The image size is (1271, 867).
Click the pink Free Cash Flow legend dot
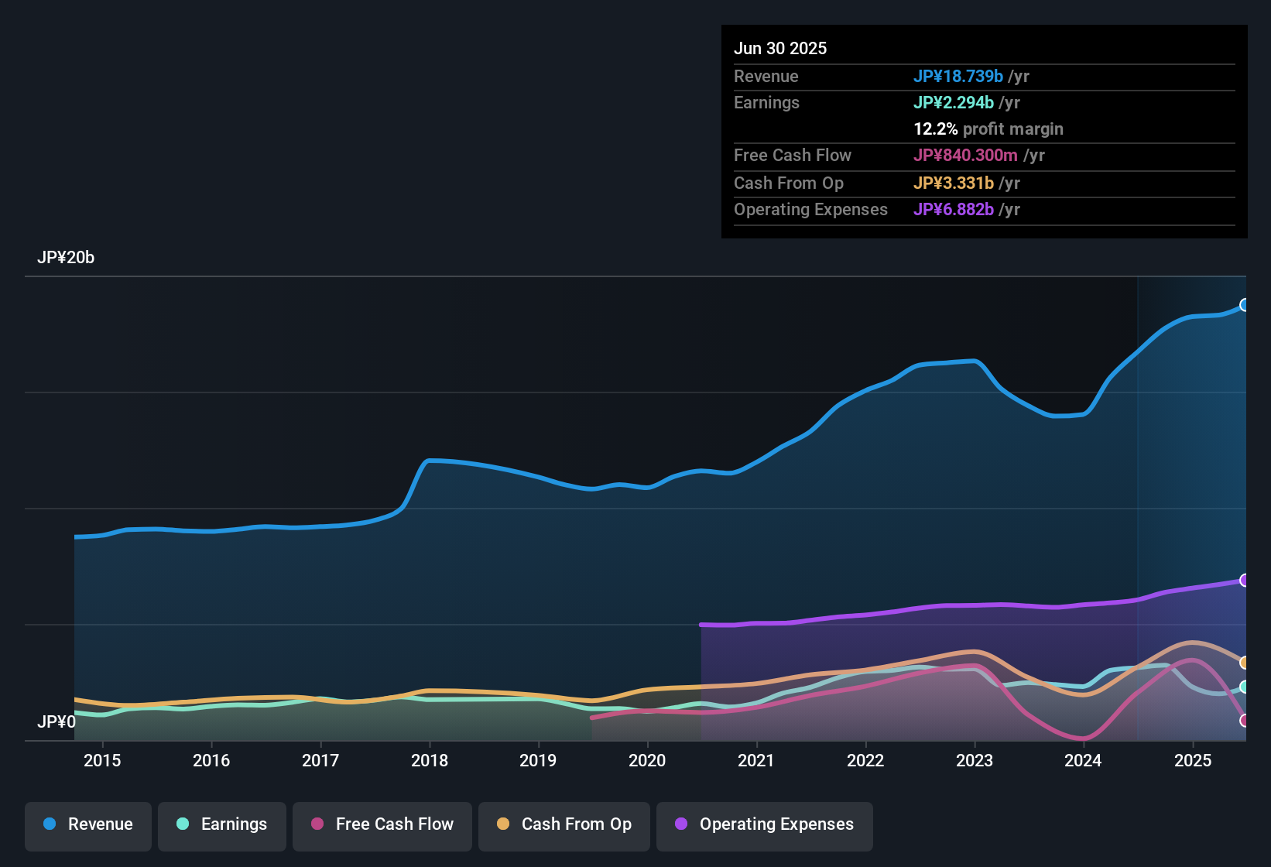(x=317, y=824)
